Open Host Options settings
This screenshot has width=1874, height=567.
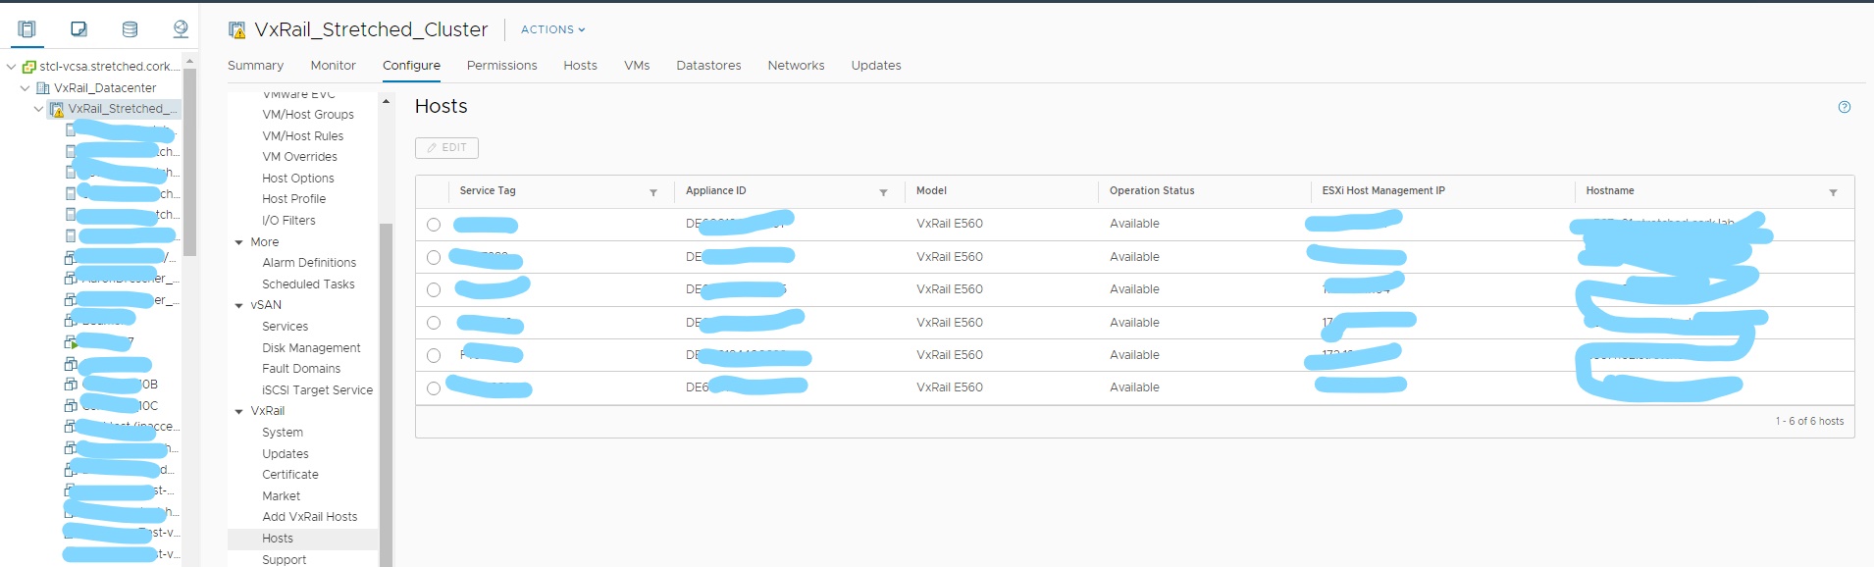pyautogui.click(x=298, y=179)
